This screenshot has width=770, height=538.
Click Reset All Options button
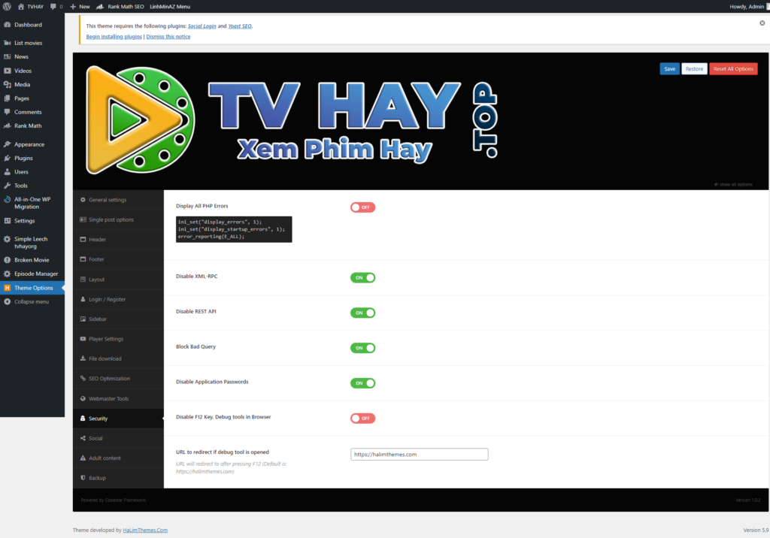[x=733, y=68]
